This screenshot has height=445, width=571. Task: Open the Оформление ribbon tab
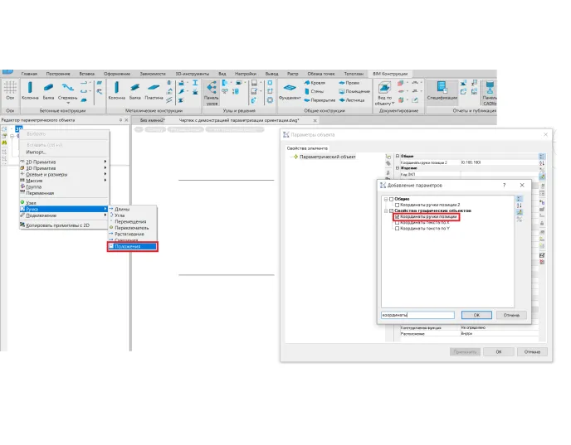click(x=116, y=74)
